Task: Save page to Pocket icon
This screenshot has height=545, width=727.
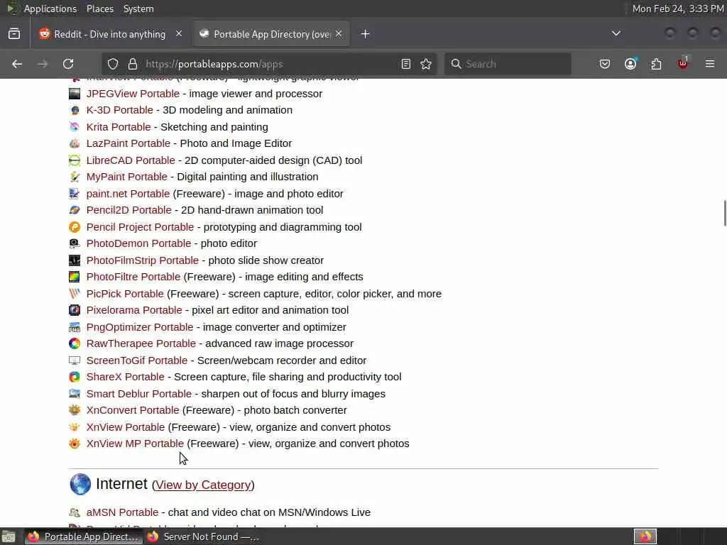Action: [x=605, y=64]
